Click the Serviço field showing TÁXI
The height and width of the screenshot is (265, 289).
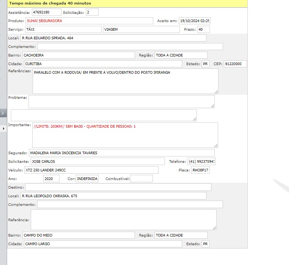point(63,30)
